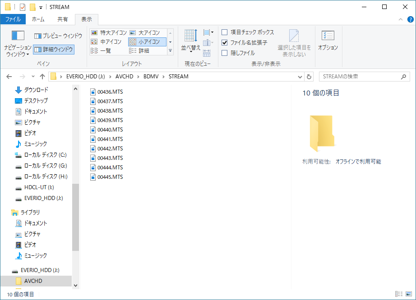The height and width of the screenshot is (300, 416).
Task: Switch to the Share tab
Action: pyautogui.click(x=63, y=19)
